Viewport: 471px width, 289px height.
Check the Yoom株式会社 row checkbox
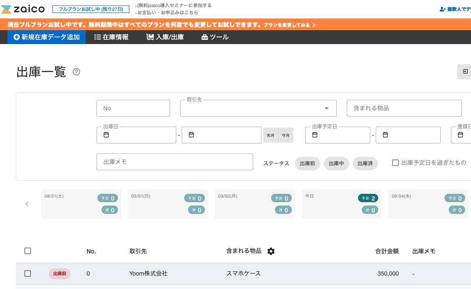pos(28,273)
